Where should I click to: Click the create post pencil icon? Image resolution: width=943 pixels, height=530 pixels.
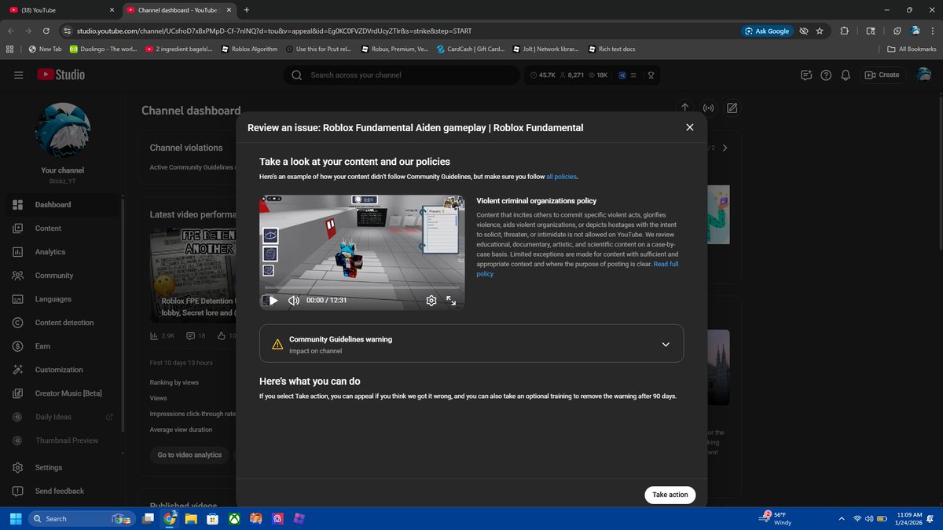(732, 108)
